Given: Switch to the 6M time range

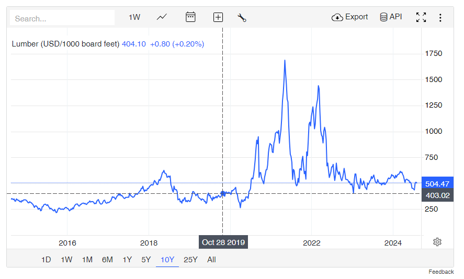Looking at the screenshot, I should (107, 260).
